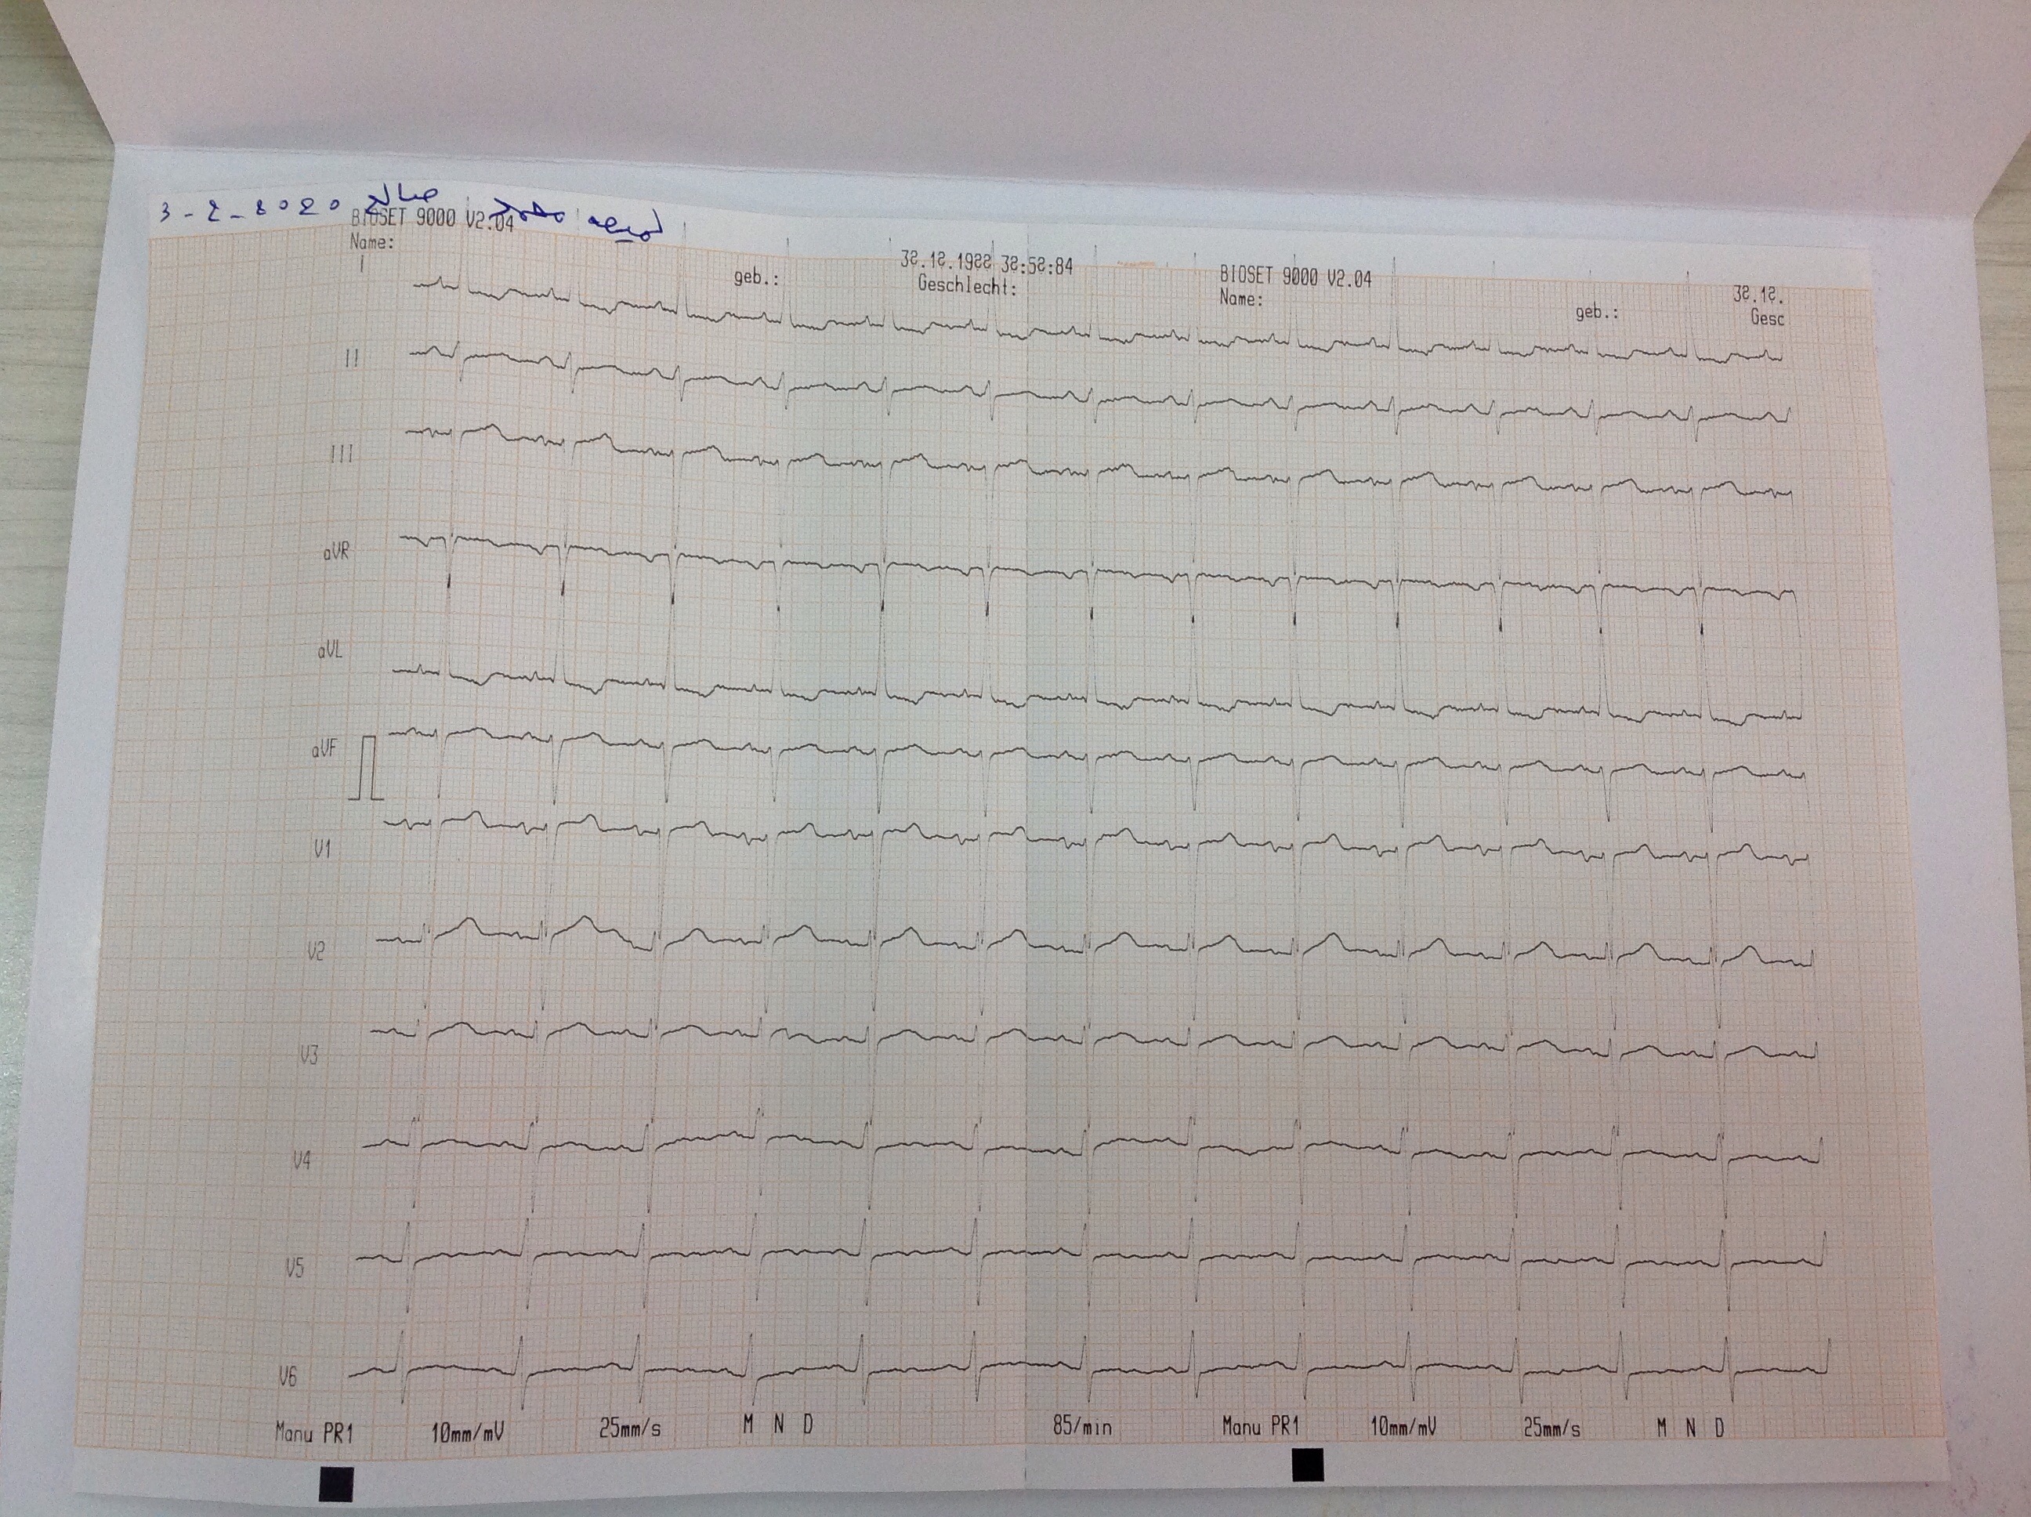The width and height of the screenshot is (2031, 1517).
Task: Click the V4 lead label
Action: tap(302, 1160)
